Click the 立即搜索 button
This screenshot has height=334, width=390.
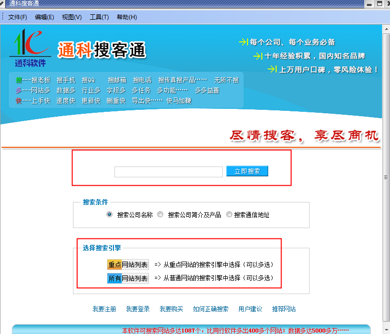[x=247, y=171]
